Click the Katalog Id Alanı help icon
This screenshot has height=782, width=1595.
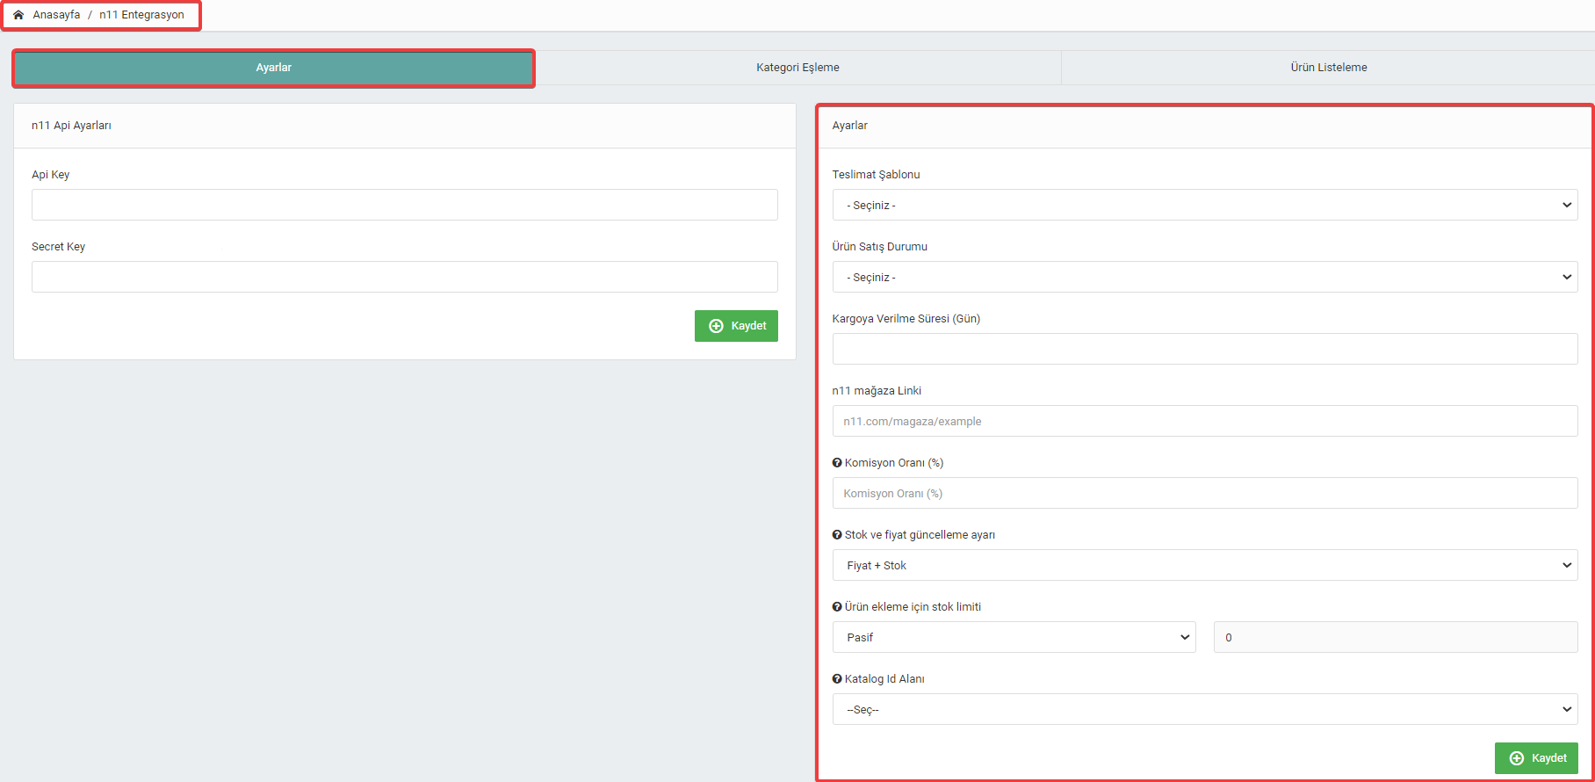[837, 679]
